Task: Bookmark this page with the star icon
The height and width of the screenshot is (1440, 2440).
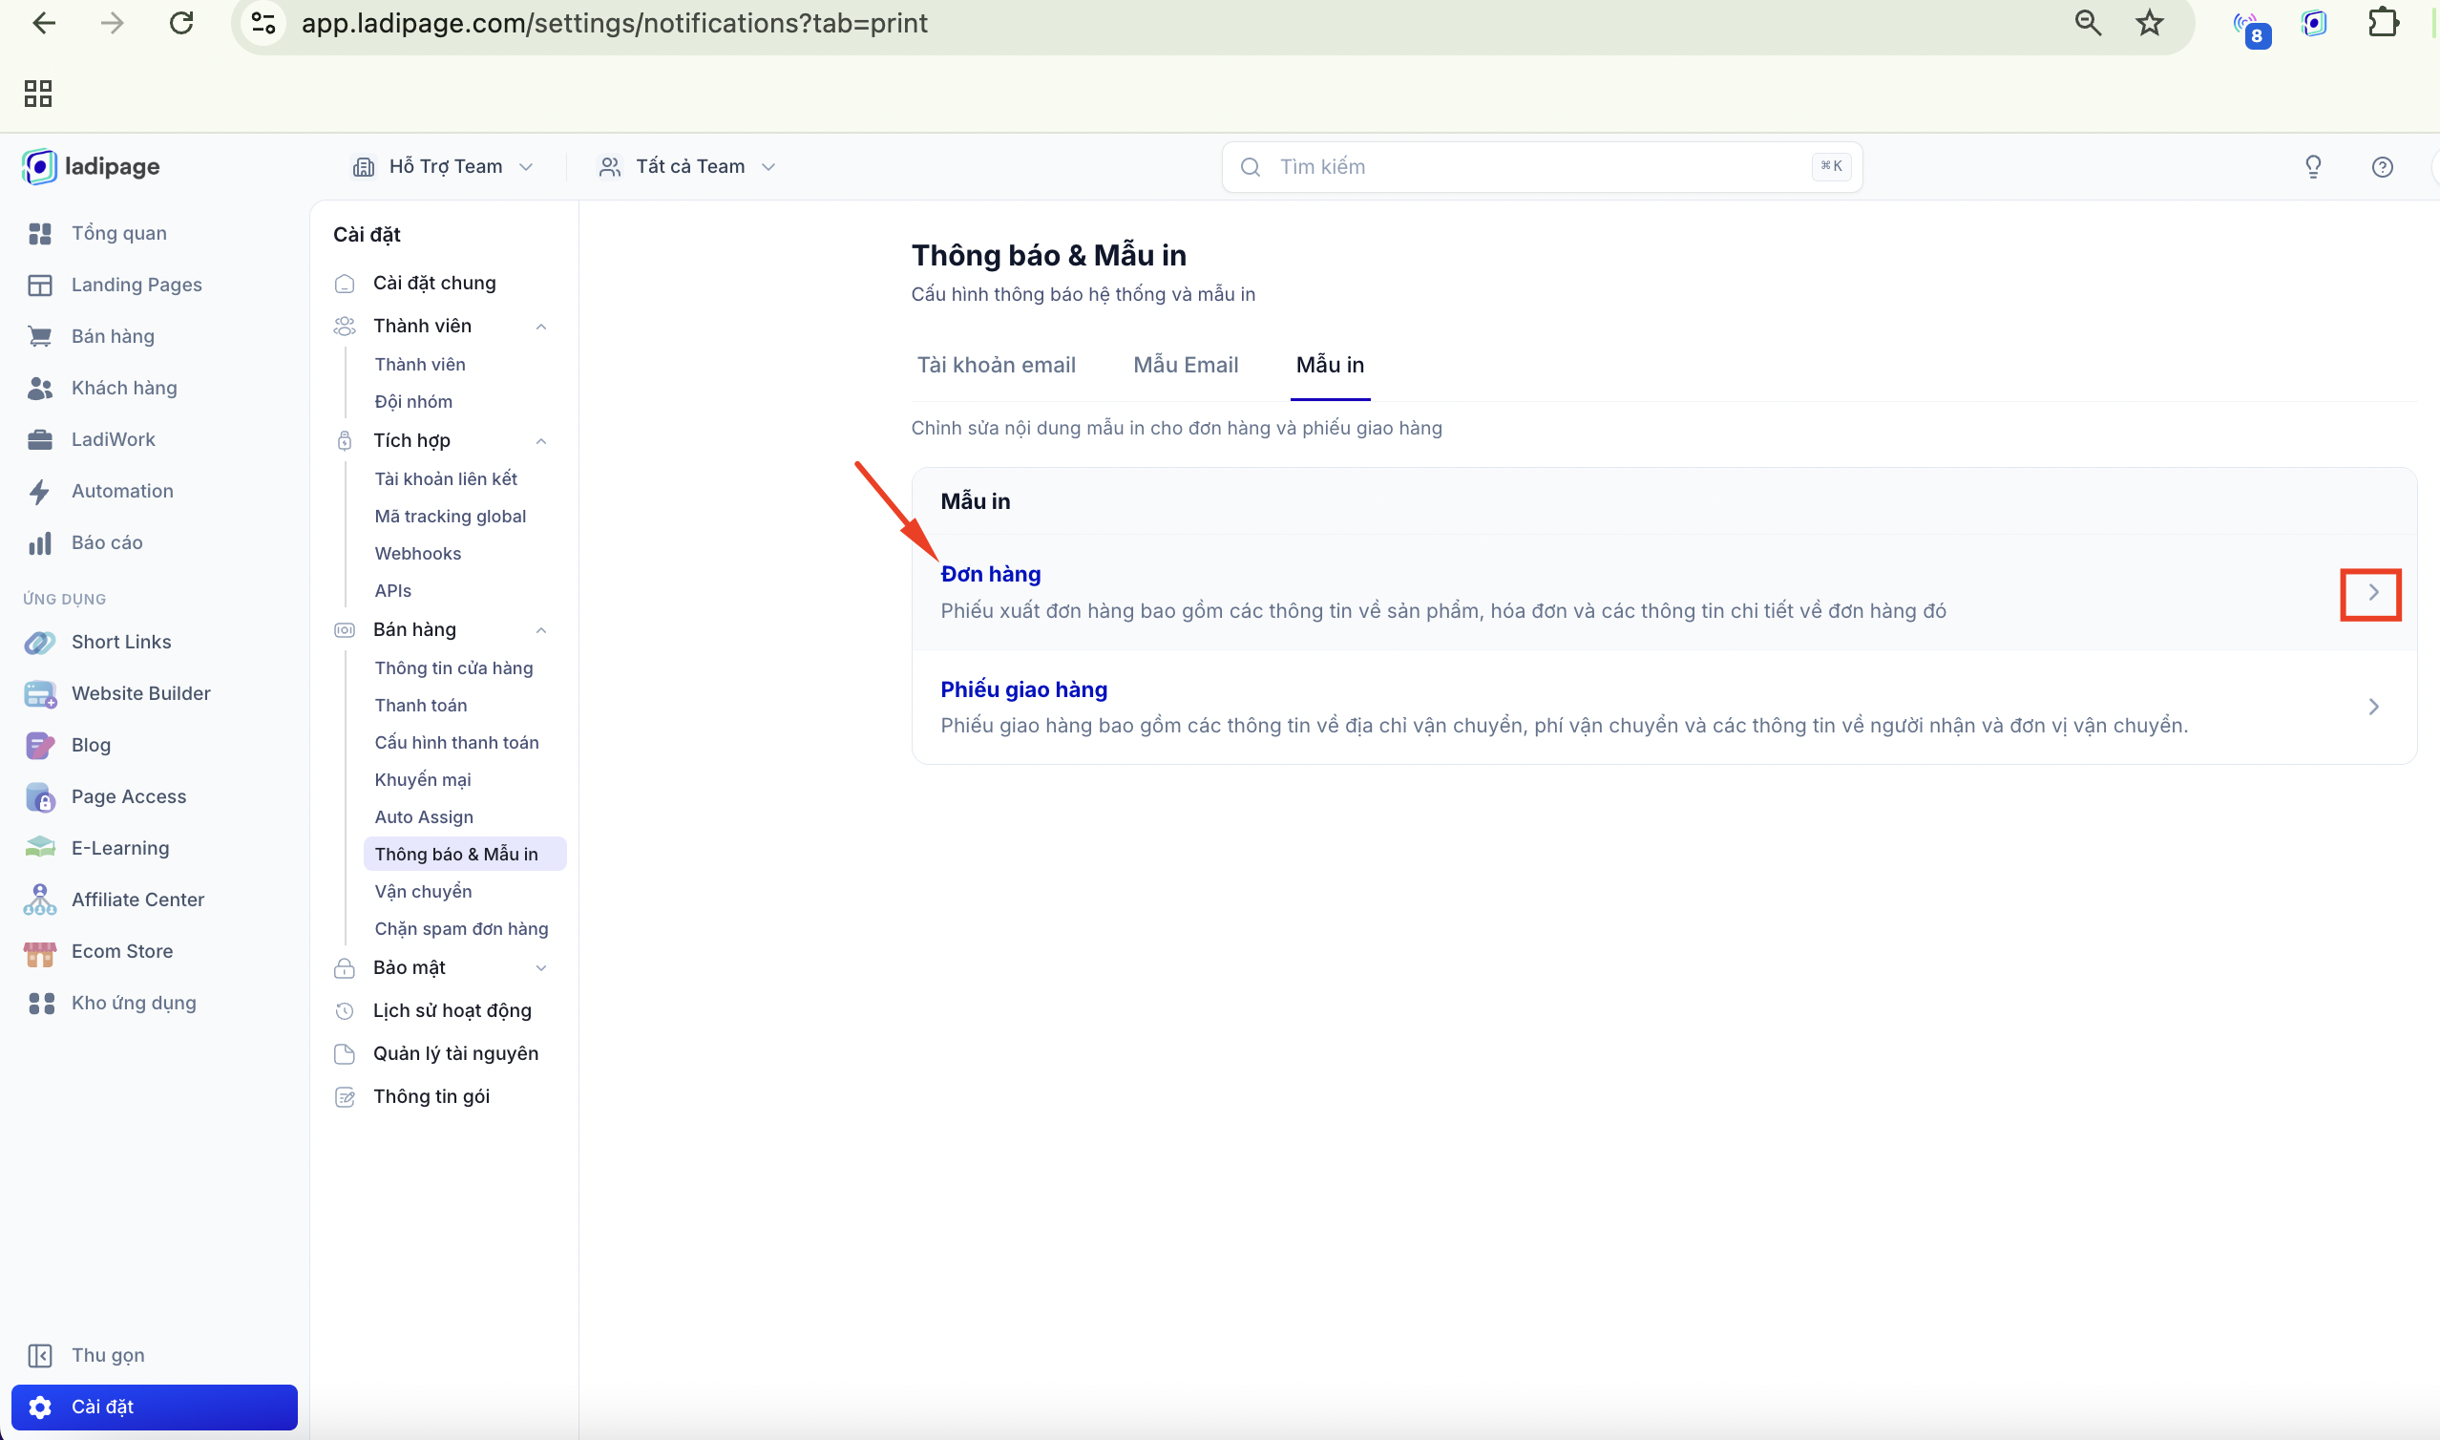Action: 2149,23
